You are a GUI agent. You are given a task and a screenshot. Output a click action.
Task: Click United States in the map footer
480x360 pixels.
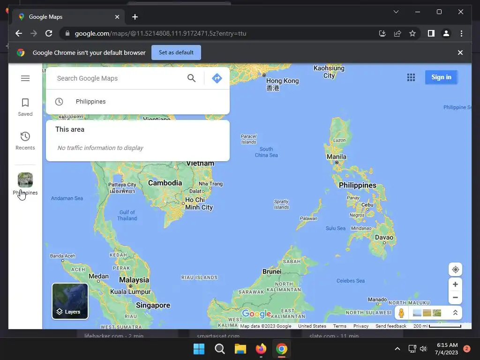(x=312, y=326)
